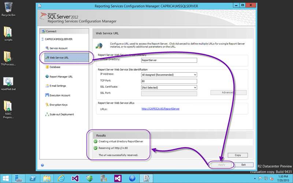Click the Scale-out Deployment network icon
This screenshot has width=293, height=183.
coord(47,114)
